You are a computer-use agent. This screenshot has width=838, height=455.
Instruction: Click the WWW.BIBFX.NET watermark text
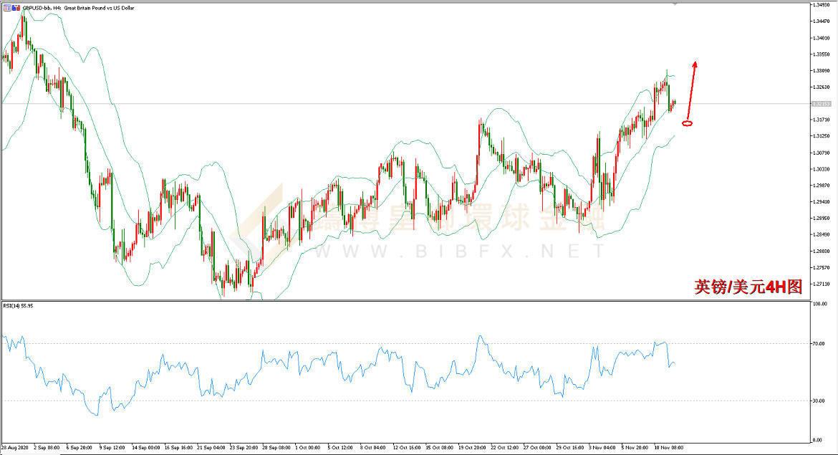[458, 251]
